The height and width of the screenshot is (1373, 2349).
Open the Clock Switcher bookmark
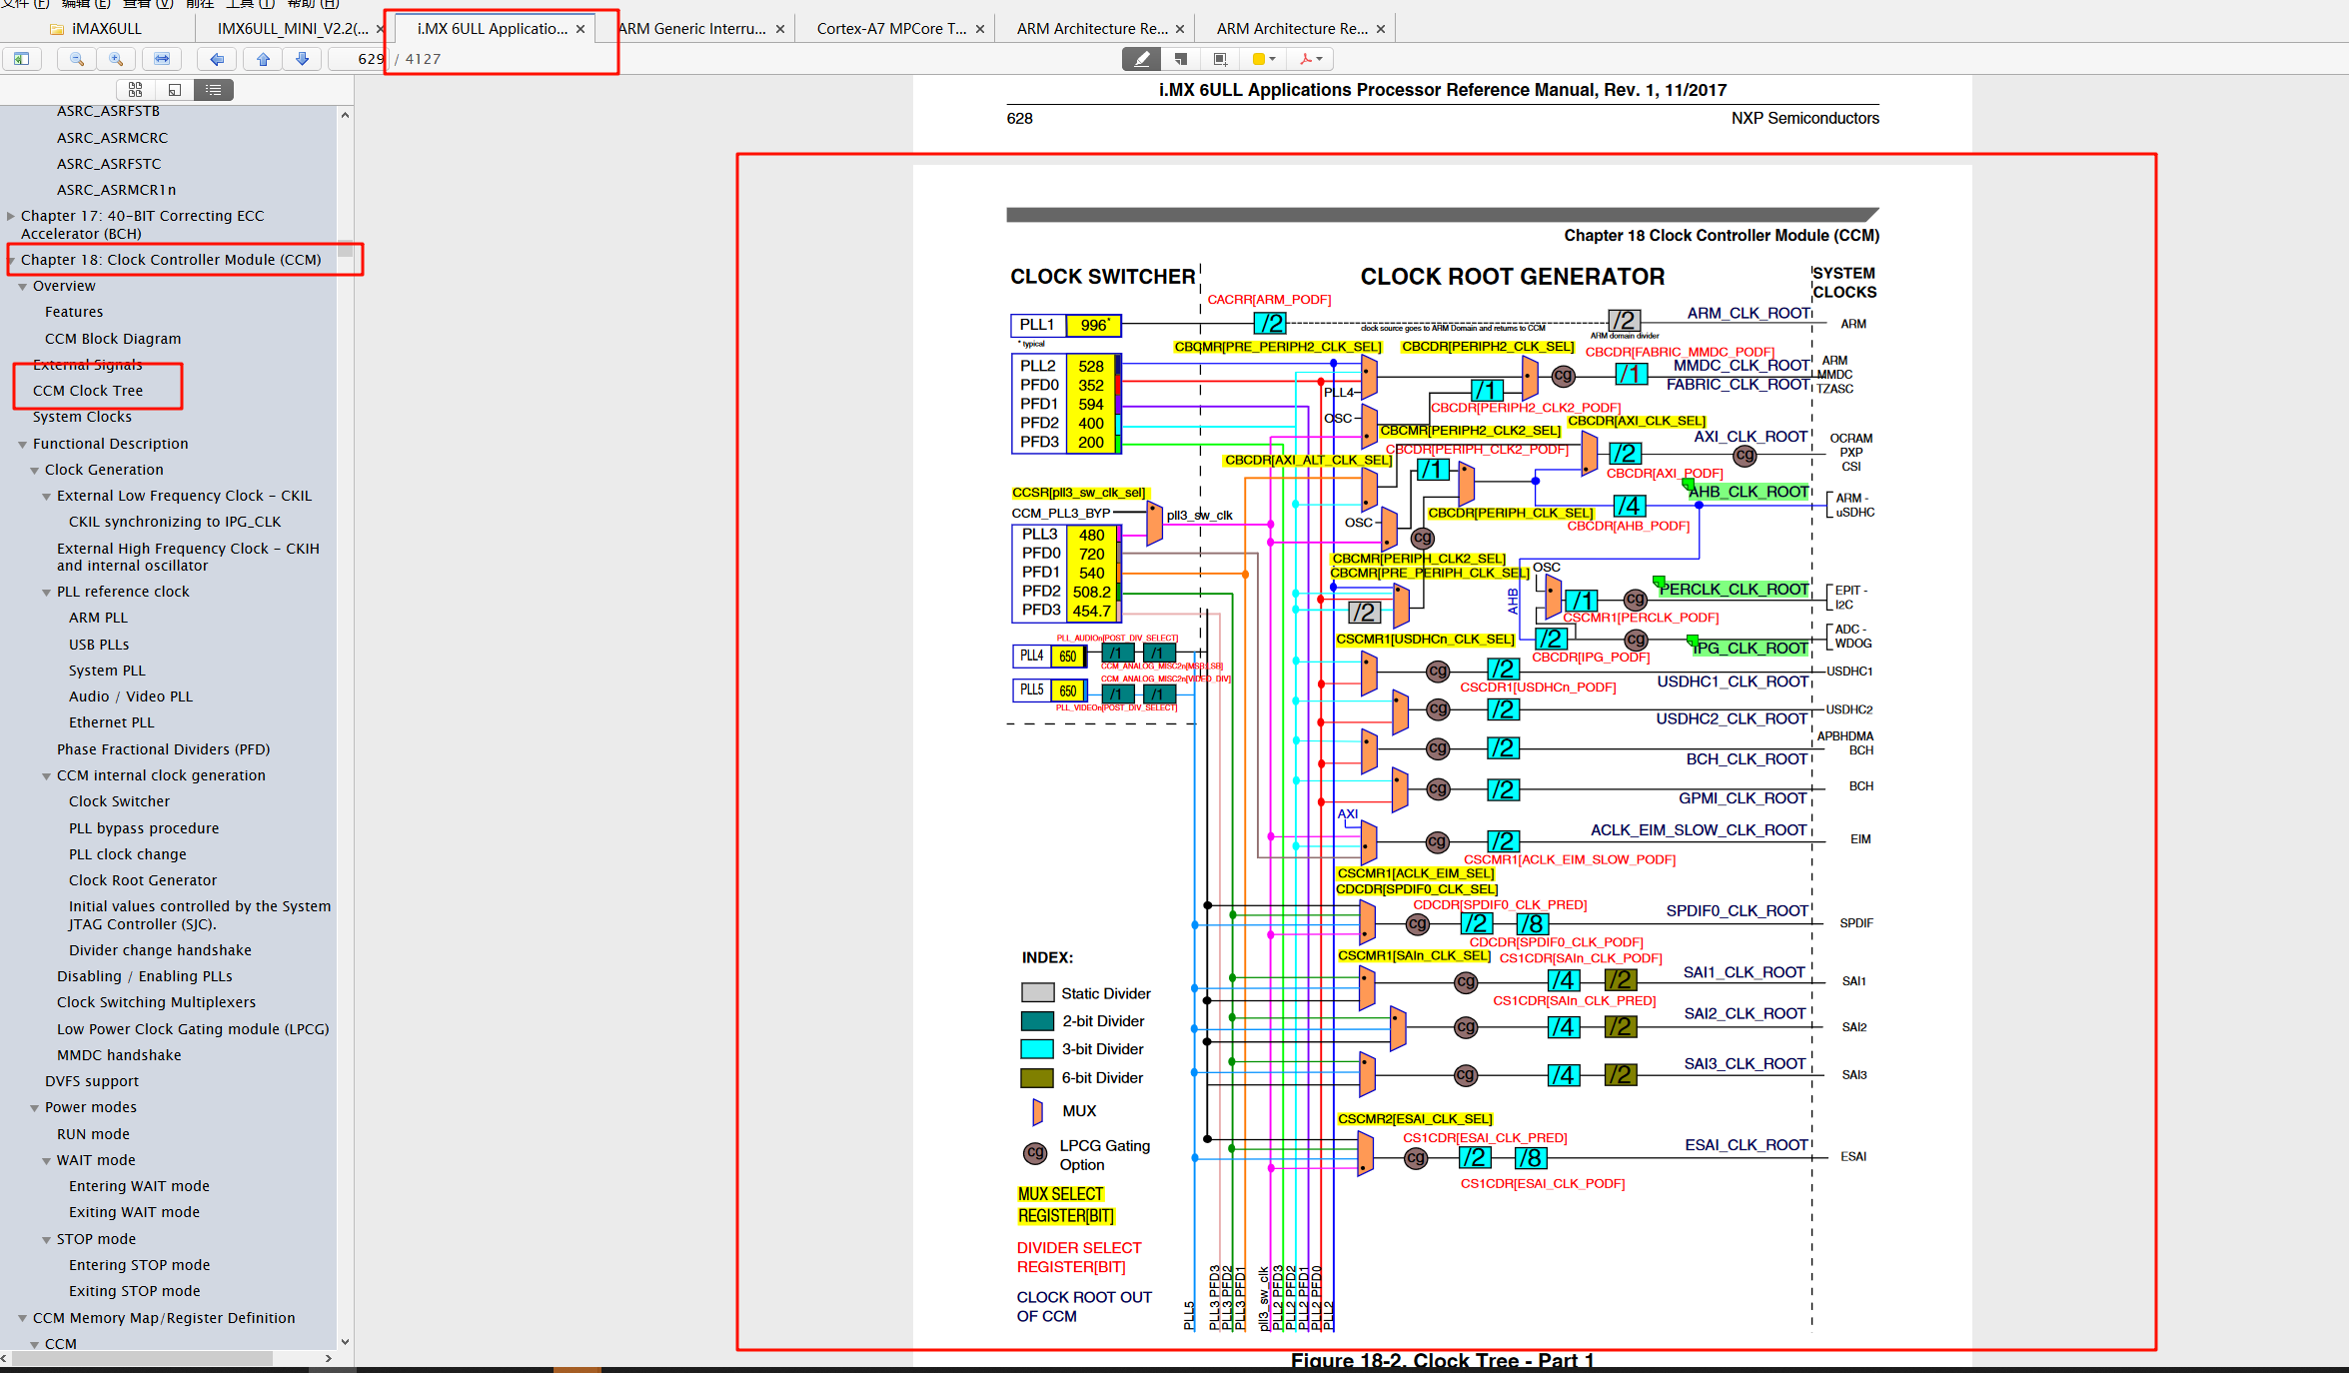pyautogui.click(x=119, y=801)
